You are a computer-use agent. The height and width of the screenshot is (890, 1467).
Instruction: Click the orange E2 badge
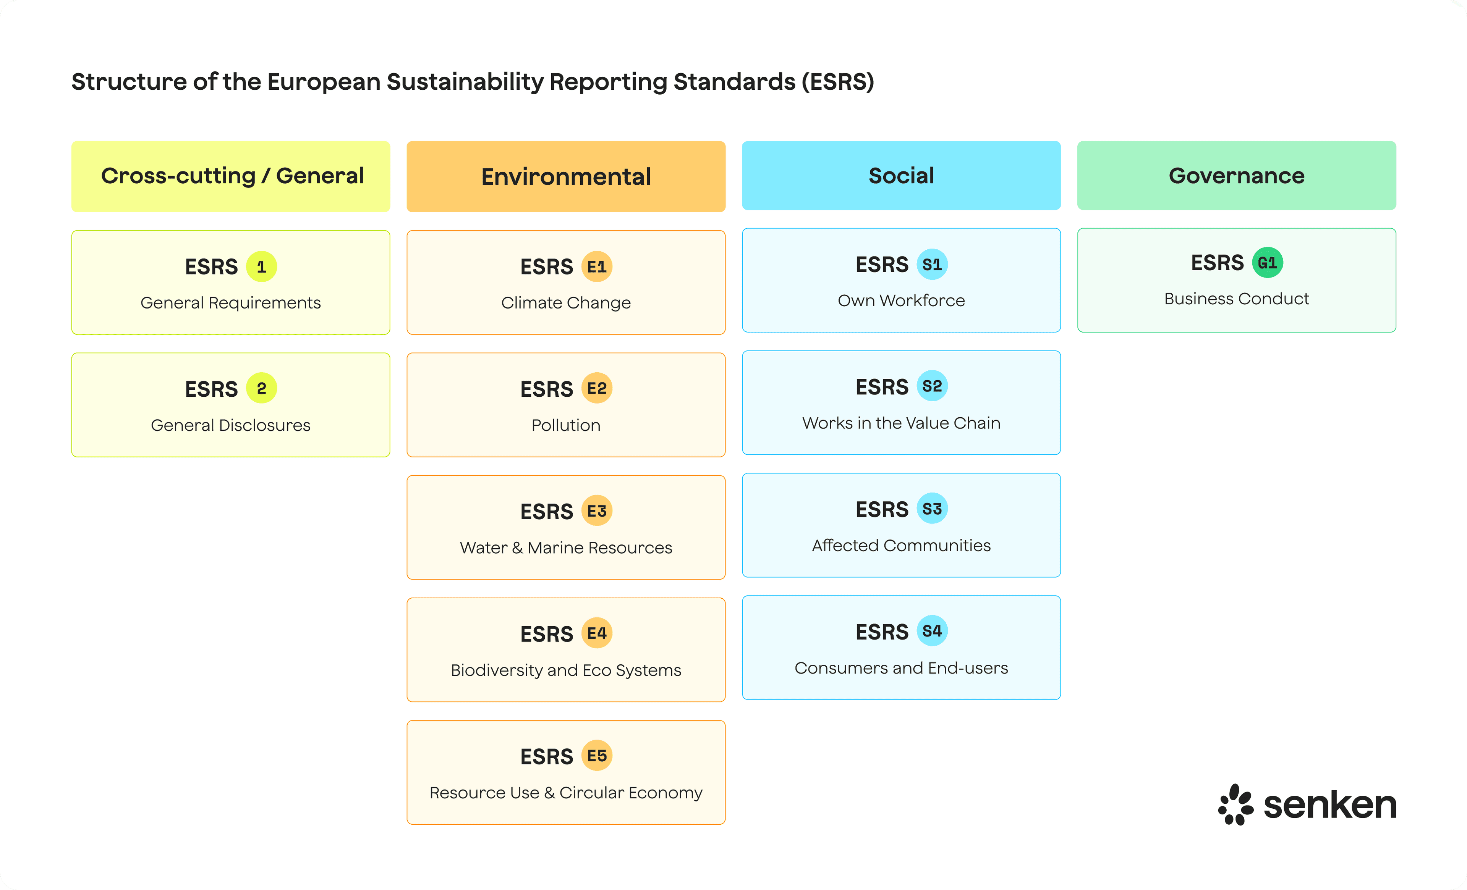click(x=597, y=388)
